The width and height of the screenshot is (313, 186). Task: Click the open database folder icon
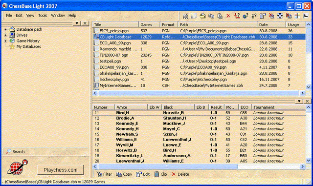coord(202,16)
